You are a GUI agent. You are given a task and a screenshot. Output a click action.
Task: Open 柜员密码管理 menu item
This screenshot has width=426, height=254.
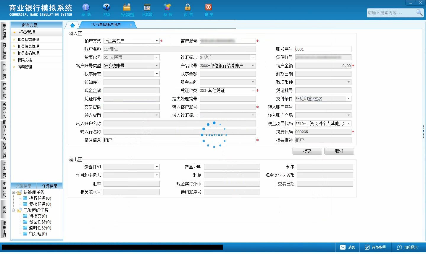(x=28, y=53)
